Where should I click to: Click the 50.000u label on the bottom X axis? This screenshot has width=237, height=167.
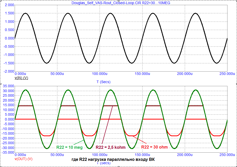click(57, 155)
